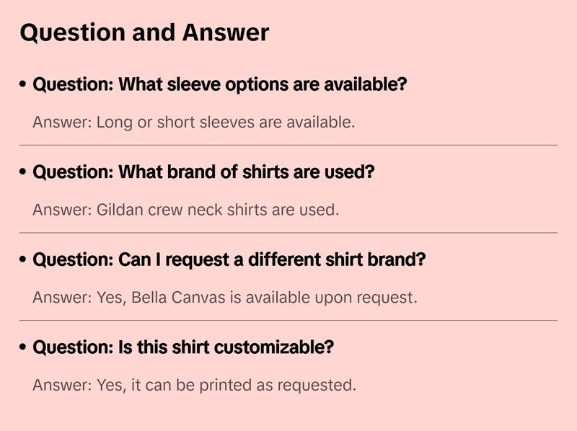Screen dimensions: 577x431
Task: Click the 'printed as requested' answer text
Action: click(194, 385)
